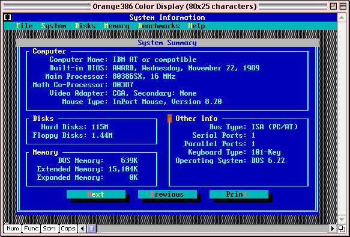
Task: Click the Disks group heading
Action: click(43, 118)
